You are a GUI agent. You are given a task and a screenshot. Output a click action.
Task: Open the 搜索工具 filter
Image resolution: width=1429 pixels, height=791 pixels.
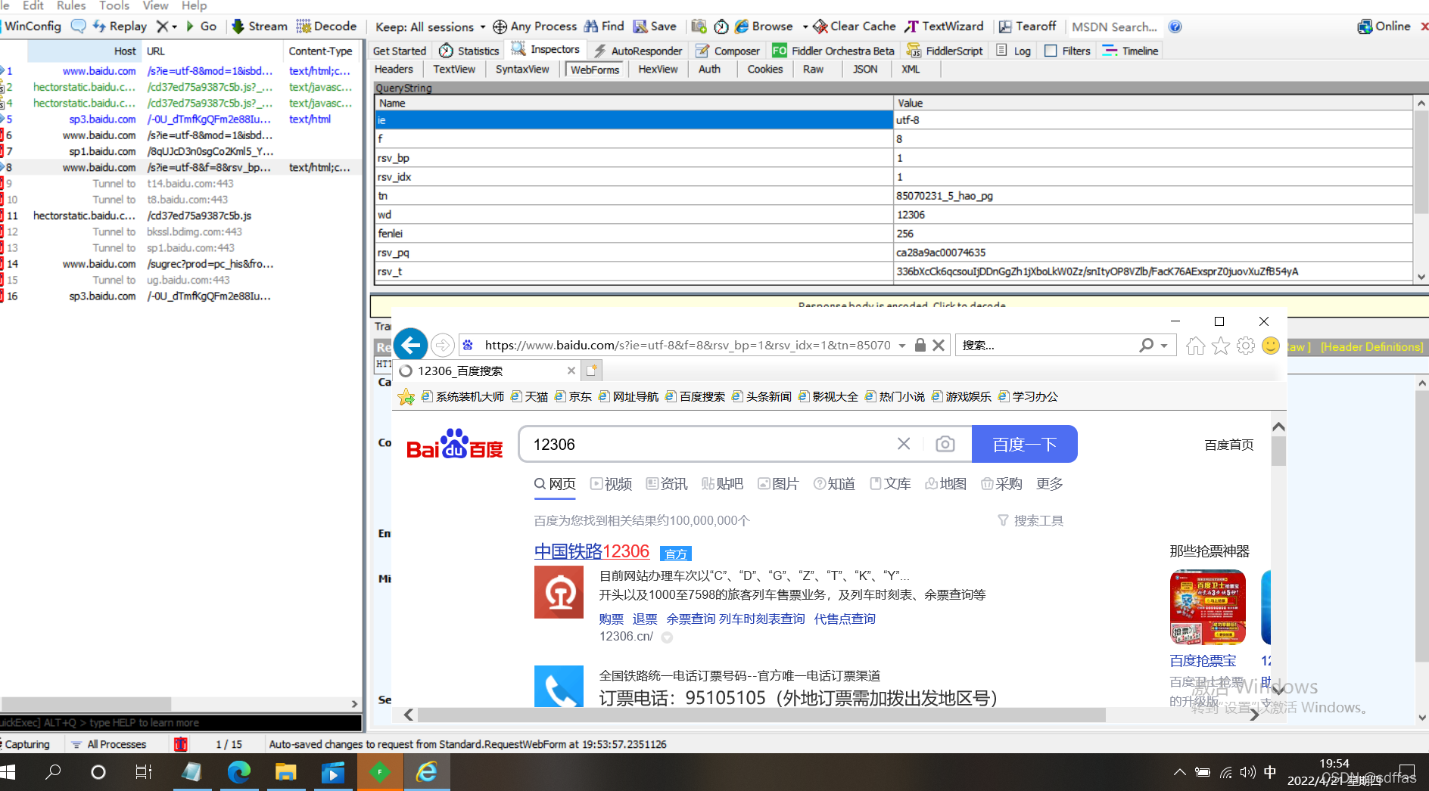[1030, 520]
